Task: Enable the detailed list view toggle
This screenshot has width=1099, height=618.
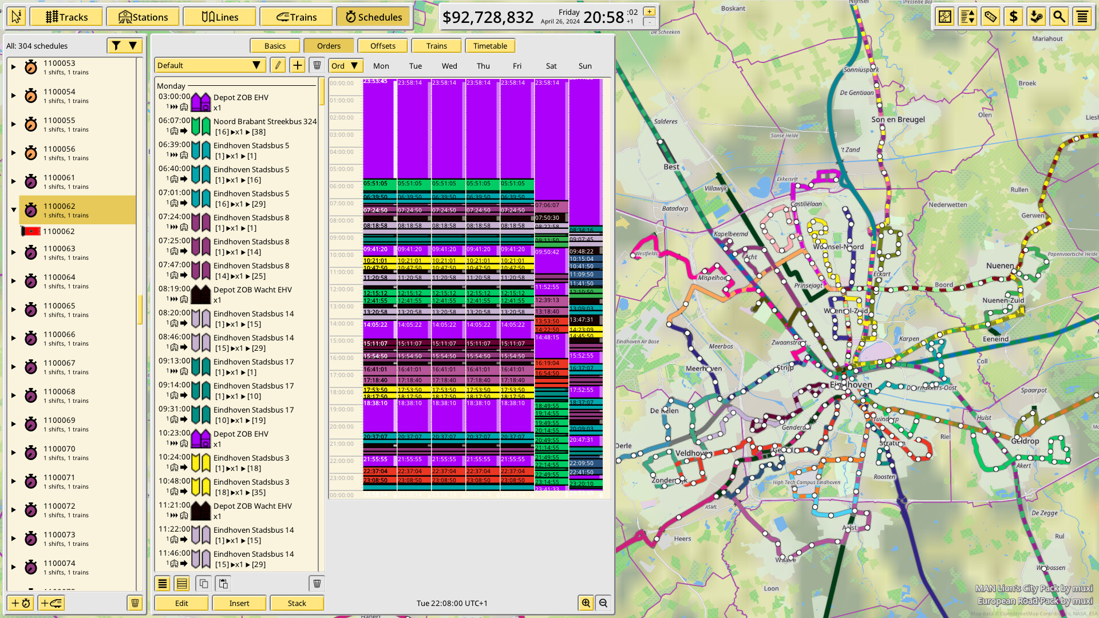Action: tap(181, 583)
